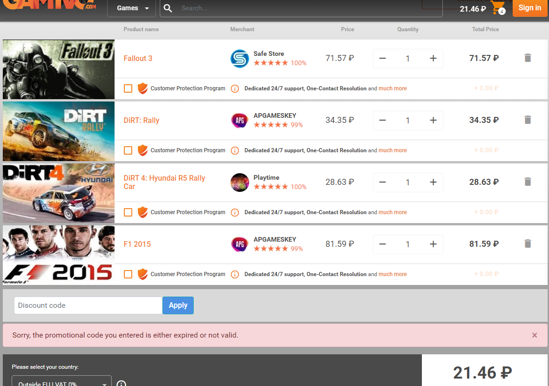Click the cart total 21.46 ₽ in header
This screenshot has height=386, width=549.
click(473, 9)
